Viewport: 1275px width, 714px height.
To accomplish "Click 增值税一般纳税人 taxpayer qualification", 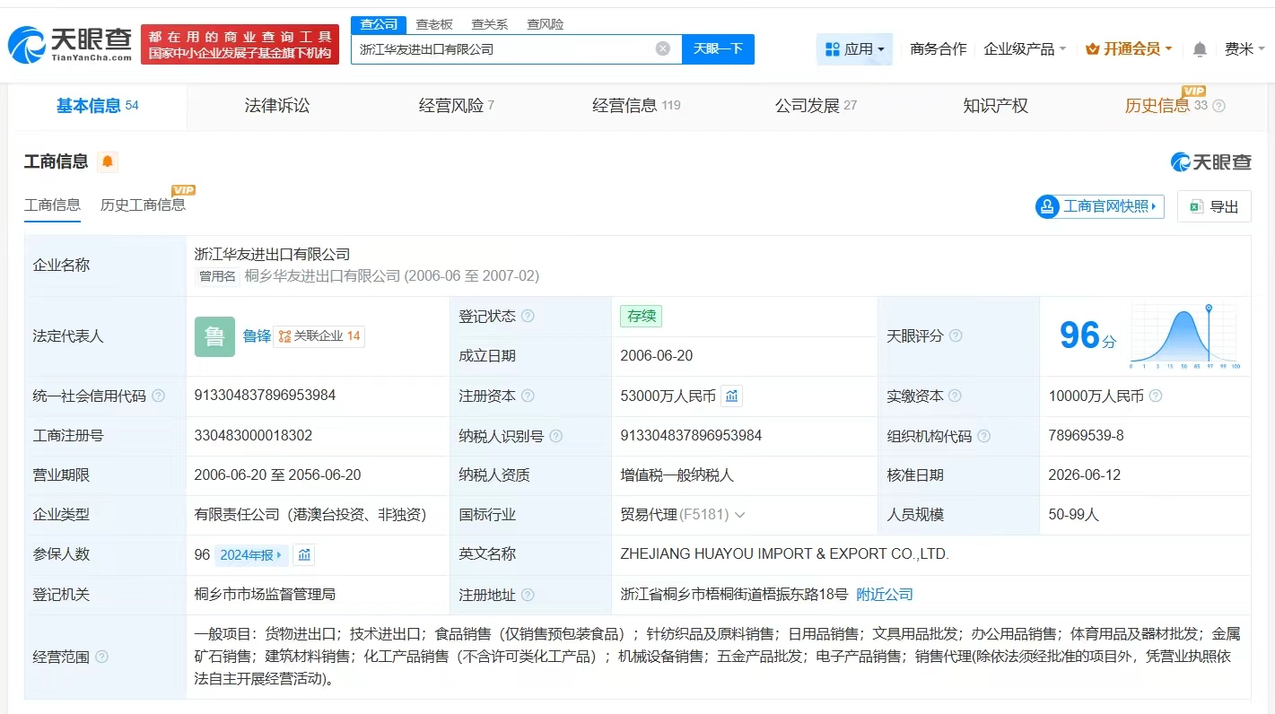I will pos(677,475).
